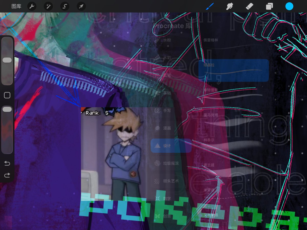Tap the square Modify button in sidebar
This screenshot has height=230, width=307.
7,95
